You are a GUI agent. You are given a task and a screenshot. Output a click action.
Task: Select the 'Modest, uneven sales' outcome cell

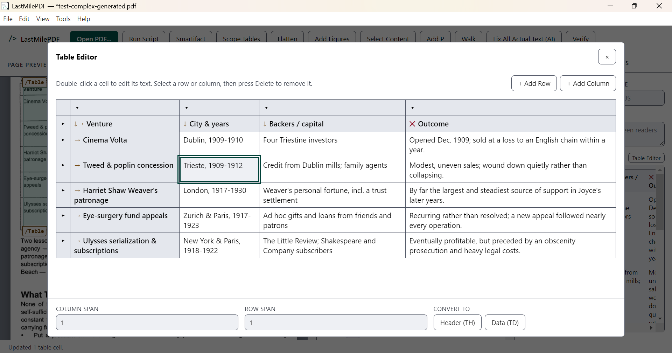click(510, 169)
